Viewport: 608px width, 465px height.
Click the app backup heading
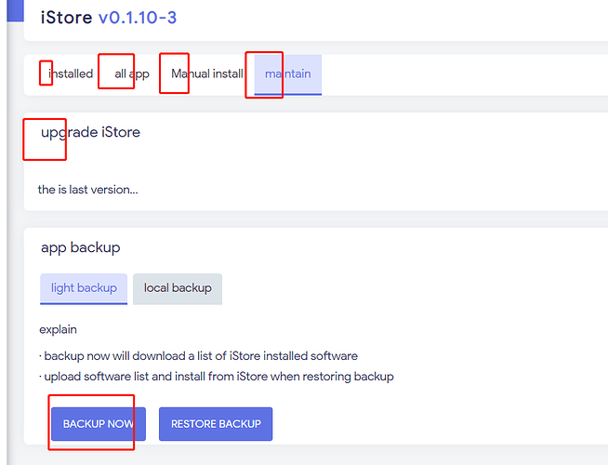pos(80,247)
